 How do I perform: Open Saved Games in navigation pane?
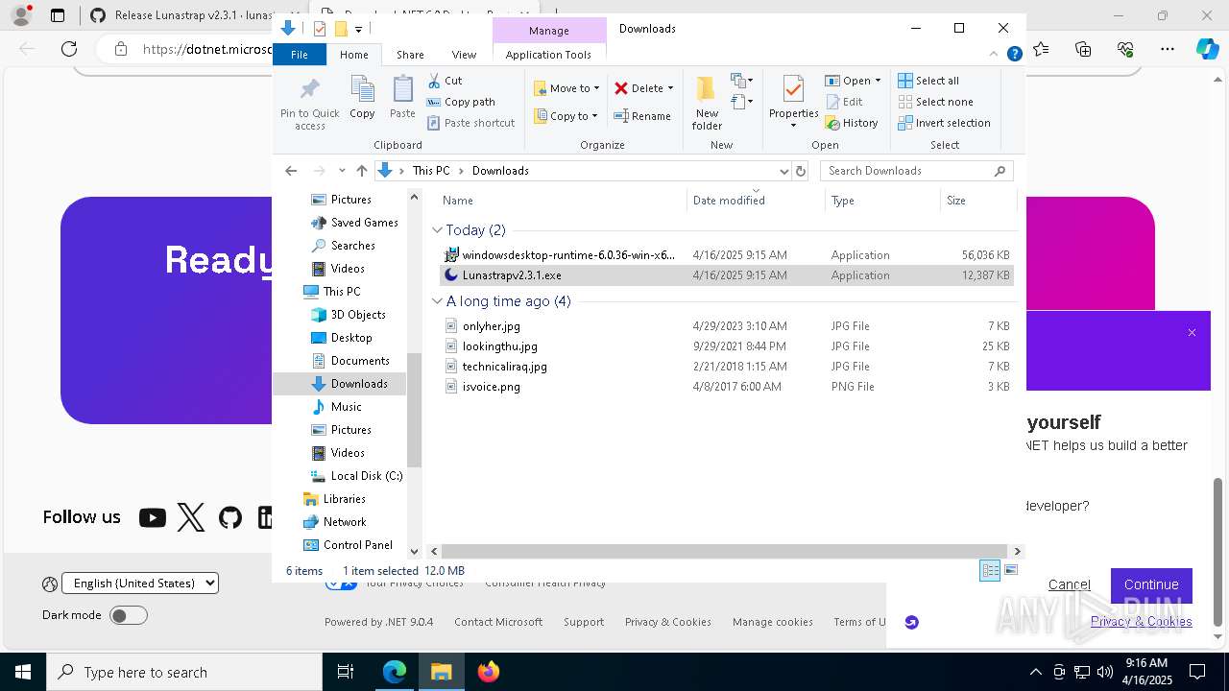coord(355,223)
